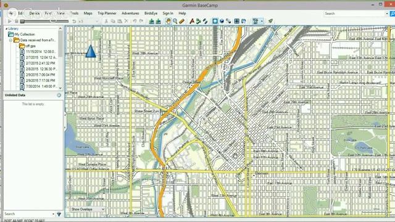Collapse the Library tree header
Screen dimensions: 395x222
pyautogui.click(x=7, y=29)
